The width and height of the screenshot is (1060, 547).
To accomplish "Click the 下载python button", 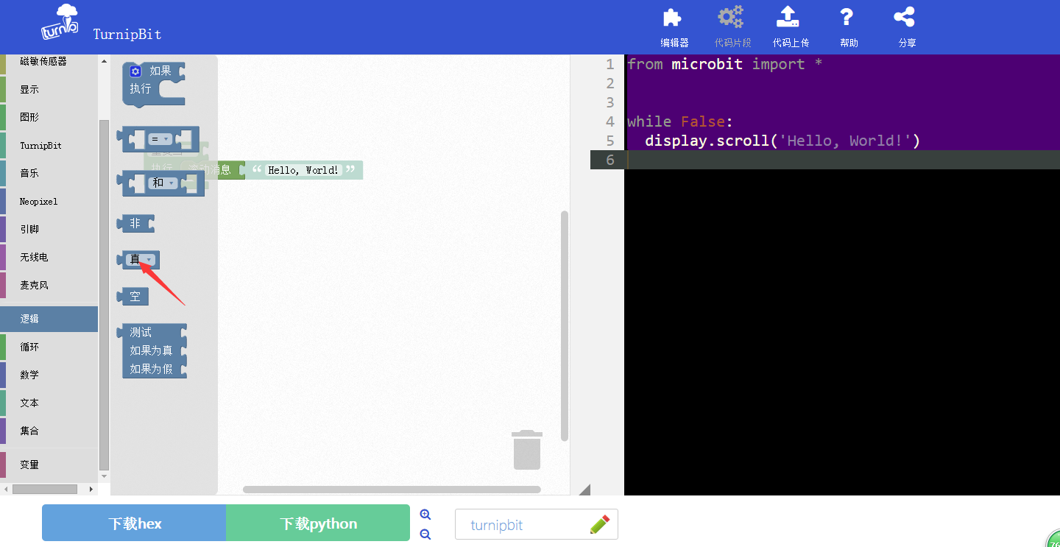I will (318, 523).
